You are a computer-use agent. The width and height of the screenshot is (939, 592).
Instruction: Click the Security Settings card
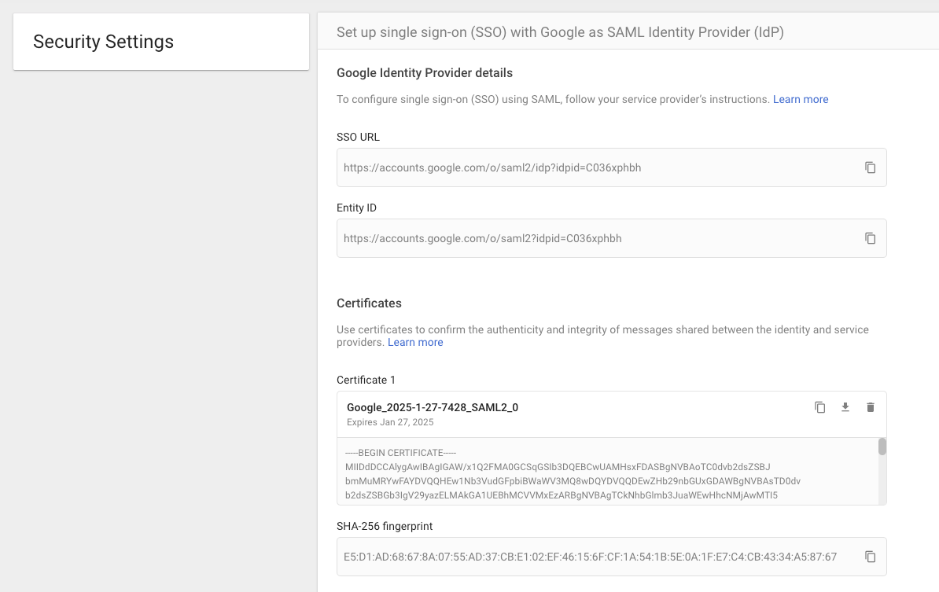161,42
